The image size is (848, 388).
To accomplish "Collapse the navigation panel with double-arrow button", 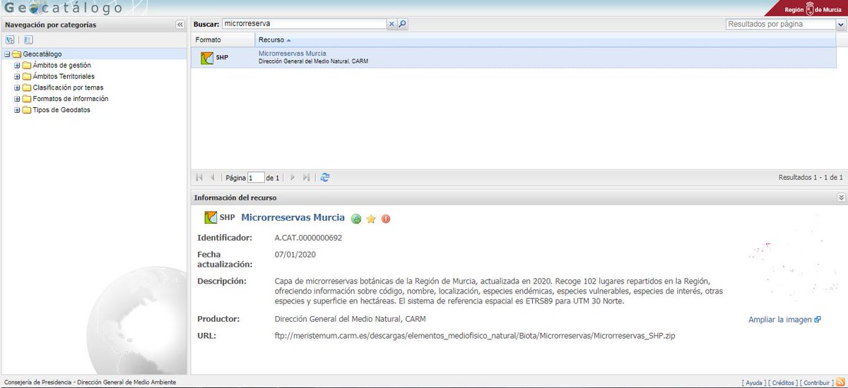I will click(x=179, y=25).
